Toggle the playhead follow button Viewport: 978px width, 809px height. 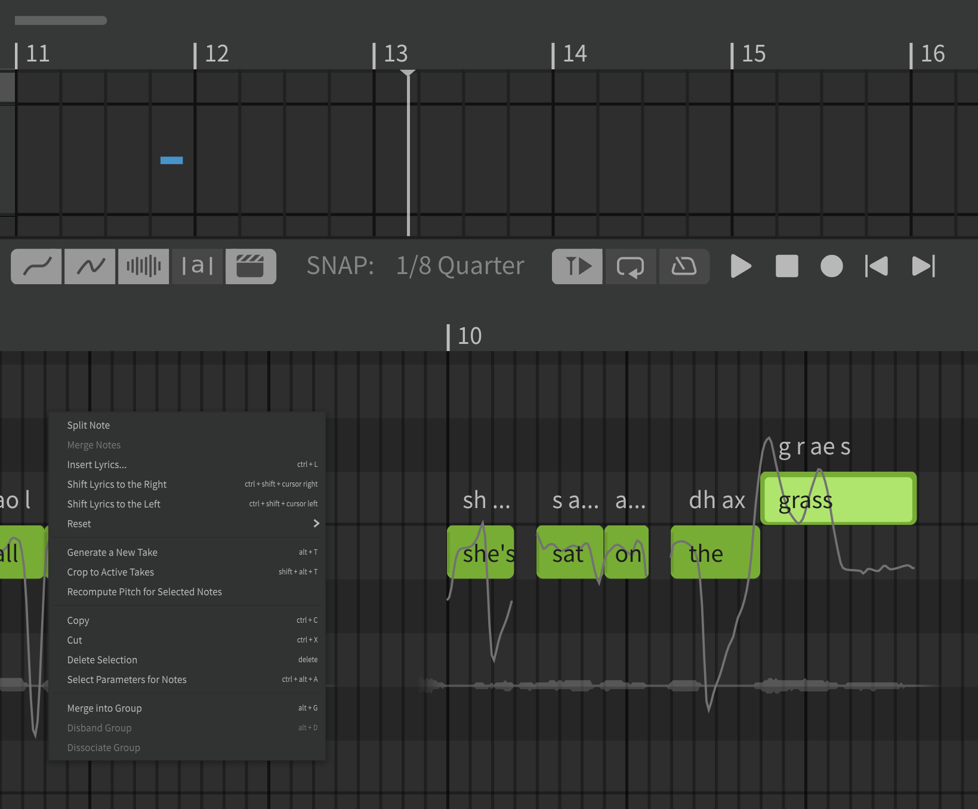(577, 266)
